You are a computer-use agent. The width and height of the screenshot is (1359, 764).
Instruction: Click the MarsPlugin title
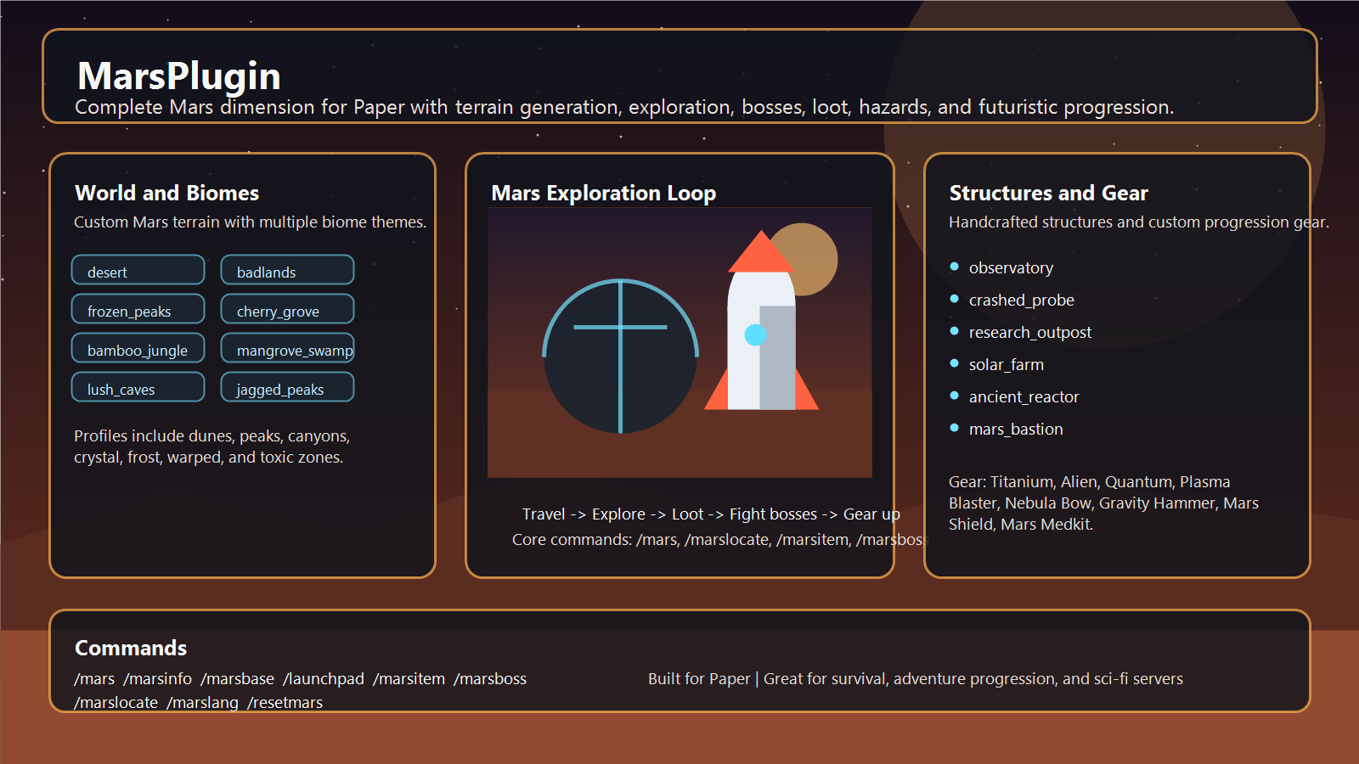pos(179,76)
